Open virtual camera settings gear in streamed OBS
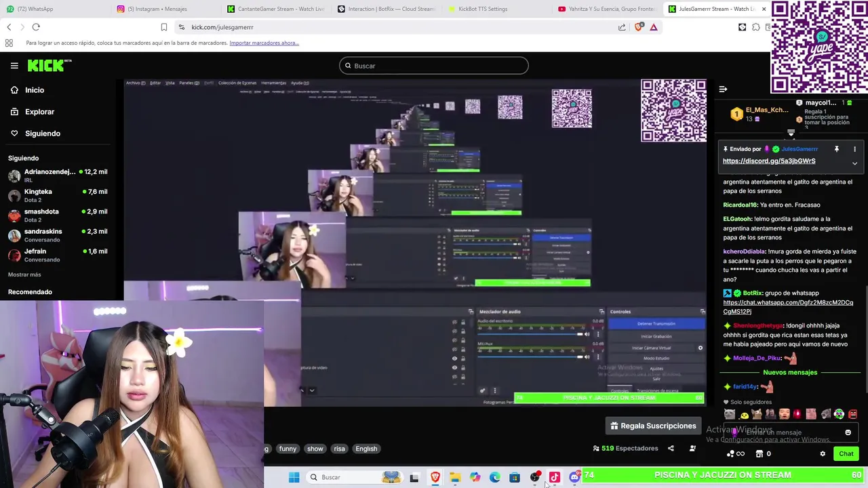Image resolution: width=868 pixels, height=488 pixels. [701, 348]
